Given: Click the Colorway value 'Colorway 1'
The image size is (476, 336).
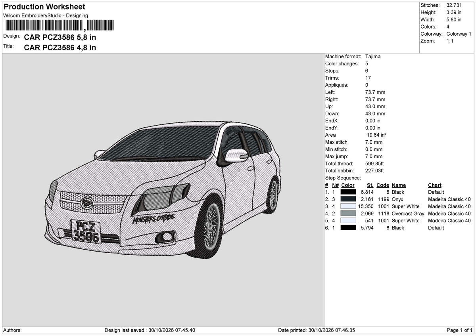Looking at the screenshot, I should (x=459, y=34).
